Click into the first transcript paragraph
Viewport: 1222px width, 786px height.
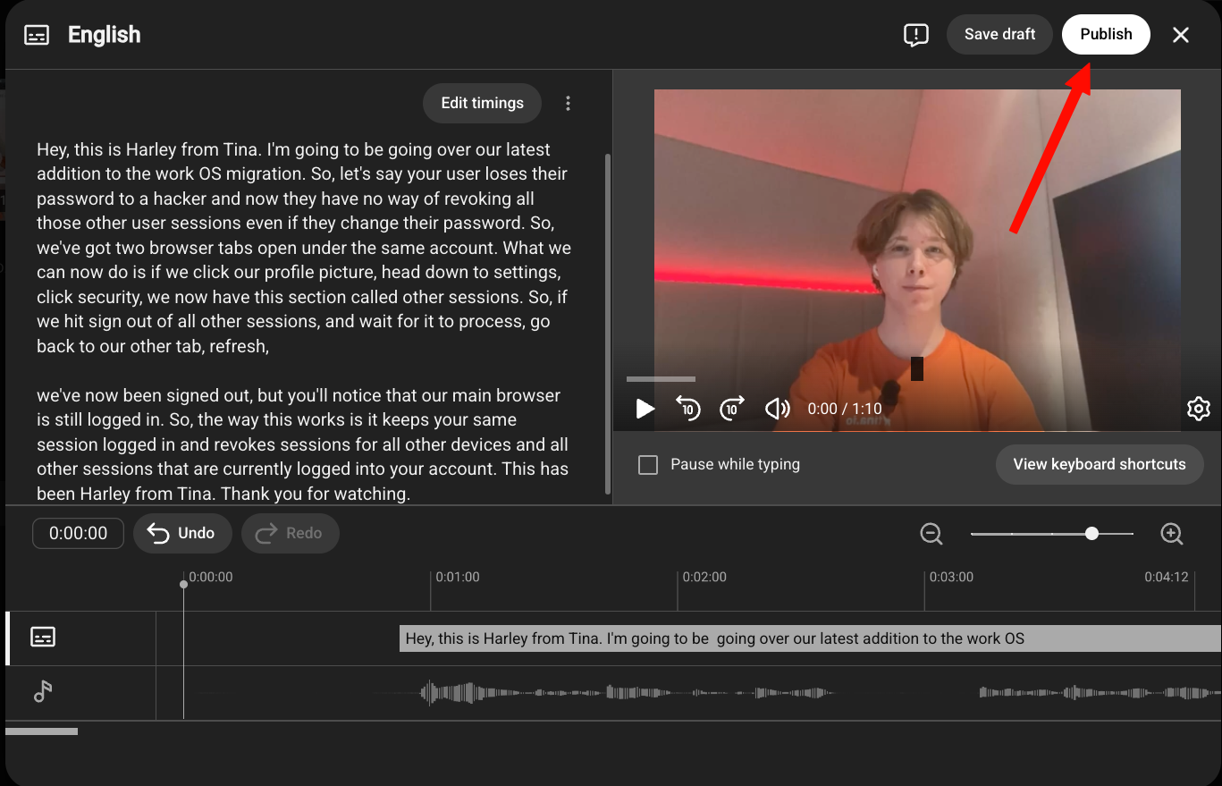tap(304, 248)
